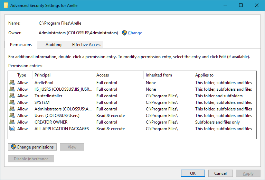This screenshot has height=180, width=265.
Task: Click 'Read & execute' in the Users row
Action: point(111,116)
